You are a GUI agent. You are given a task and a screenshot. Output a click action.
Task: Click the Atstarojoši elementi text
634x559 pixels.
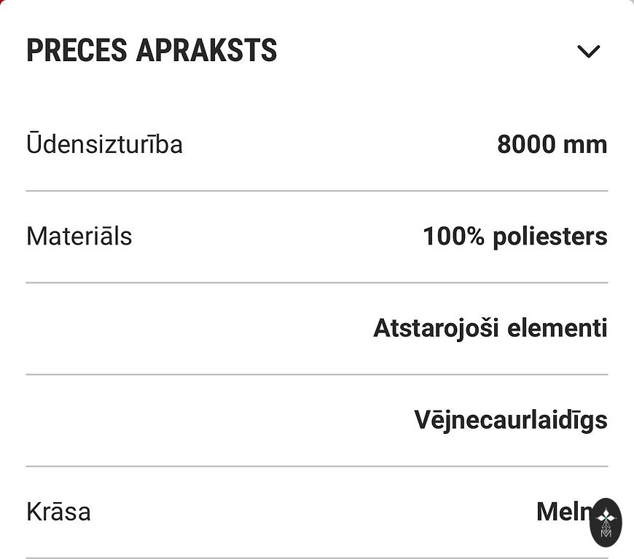[x=490, y=328]
